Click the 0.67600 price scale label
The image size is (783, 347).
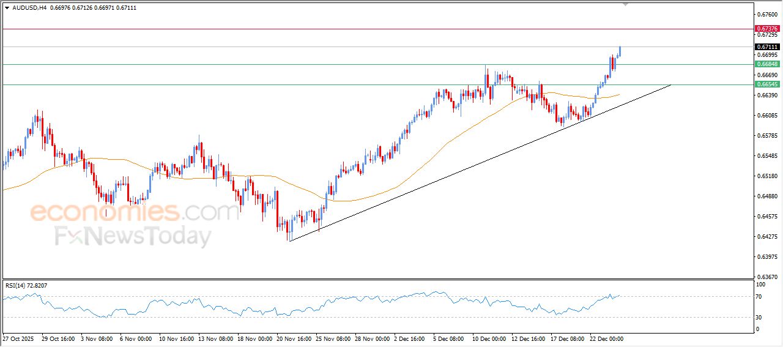coord(767,14)
